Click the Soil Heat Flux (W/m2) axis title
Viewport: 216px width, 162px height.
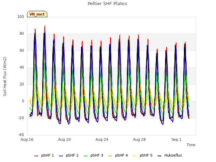coord(5,76)
